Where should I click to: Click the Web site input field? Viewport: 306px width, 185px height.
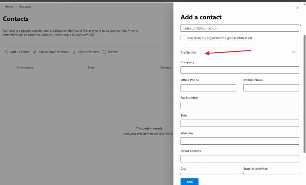click(240, 141)
